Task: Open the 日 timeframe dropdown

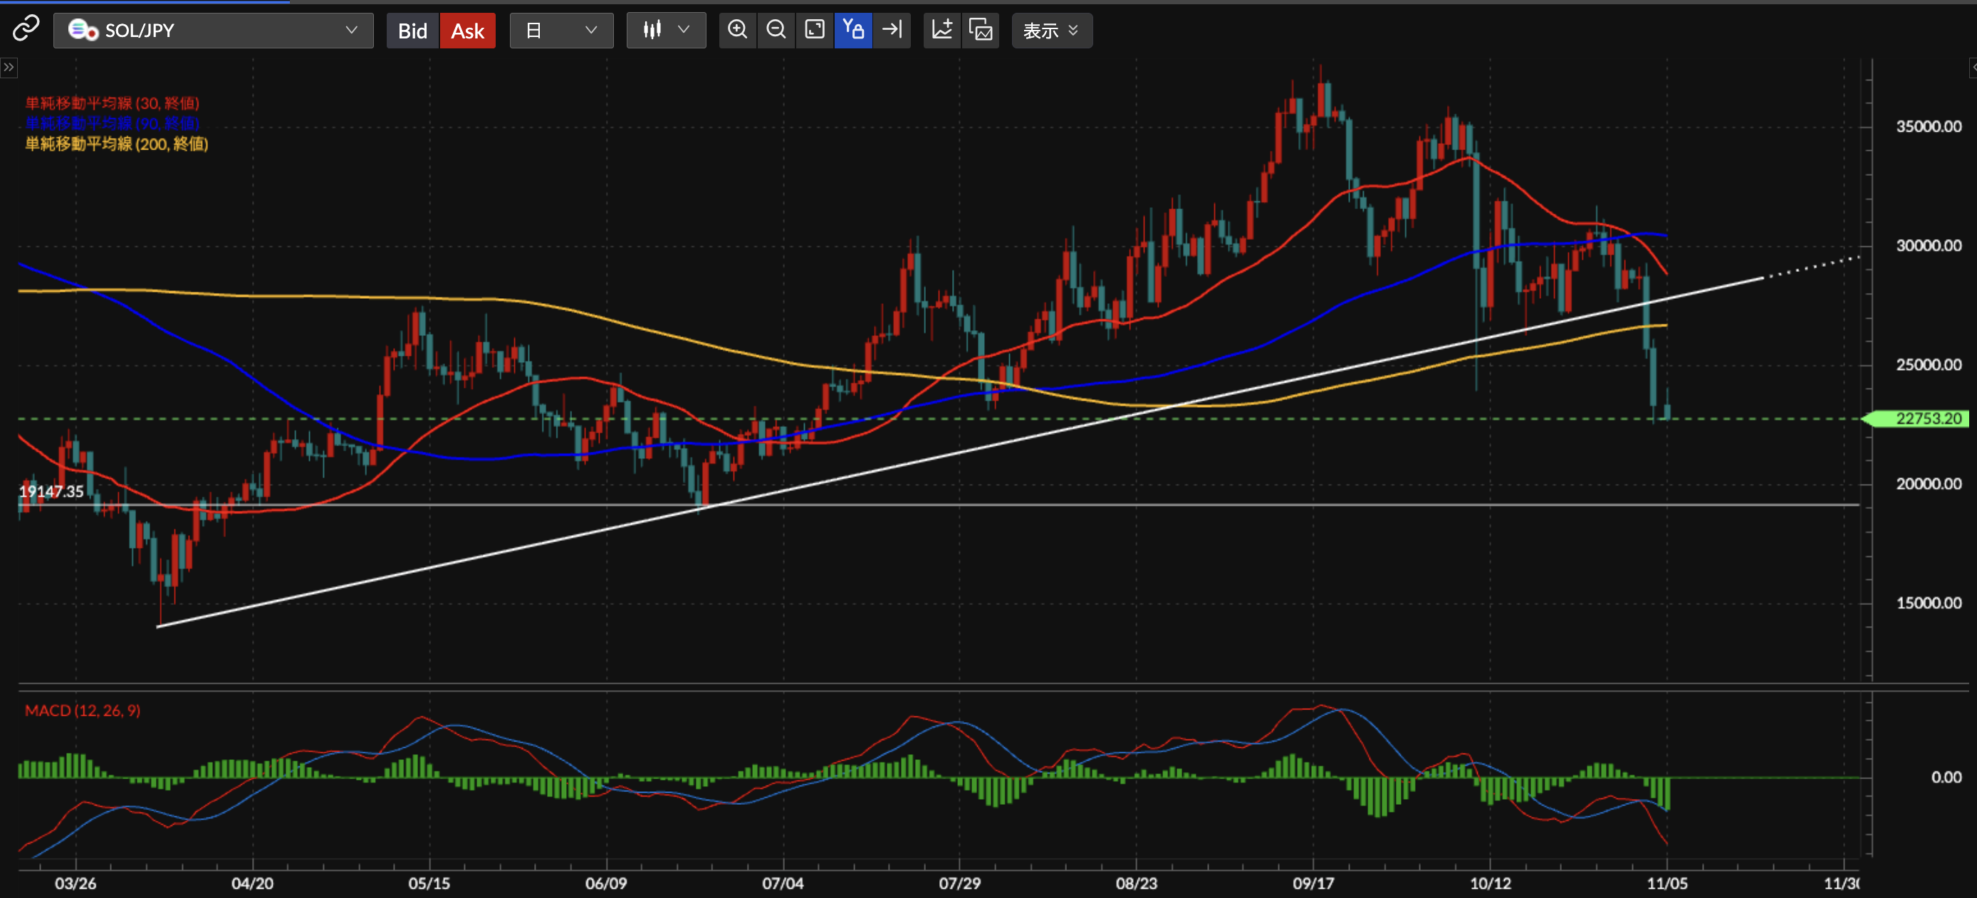Action: [x=561, y=31]
